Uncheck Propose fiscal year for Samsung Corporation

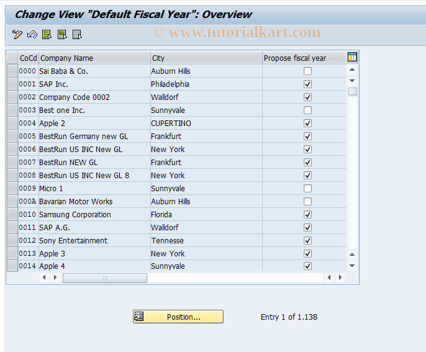point(307,215)
